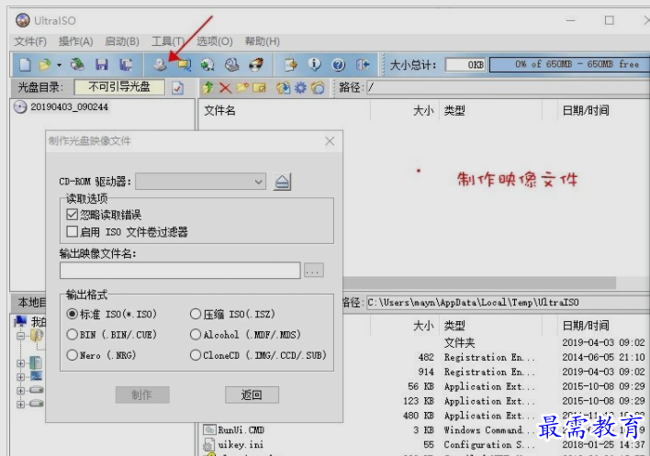This screenshot has width=650, height=456.
Task: Click the Open CD/DVD toolbar icon
Action: [77, 64]
